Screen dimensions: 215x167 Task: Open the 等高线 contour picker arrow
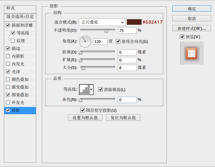click(x=91, y=90)
